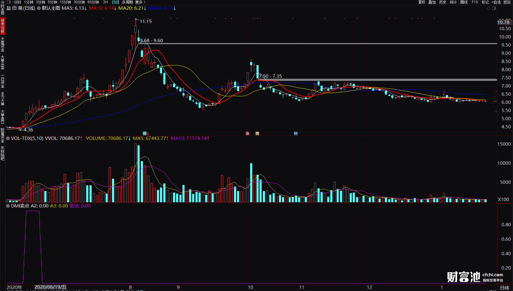Click the 复权 button

[422, 2]
